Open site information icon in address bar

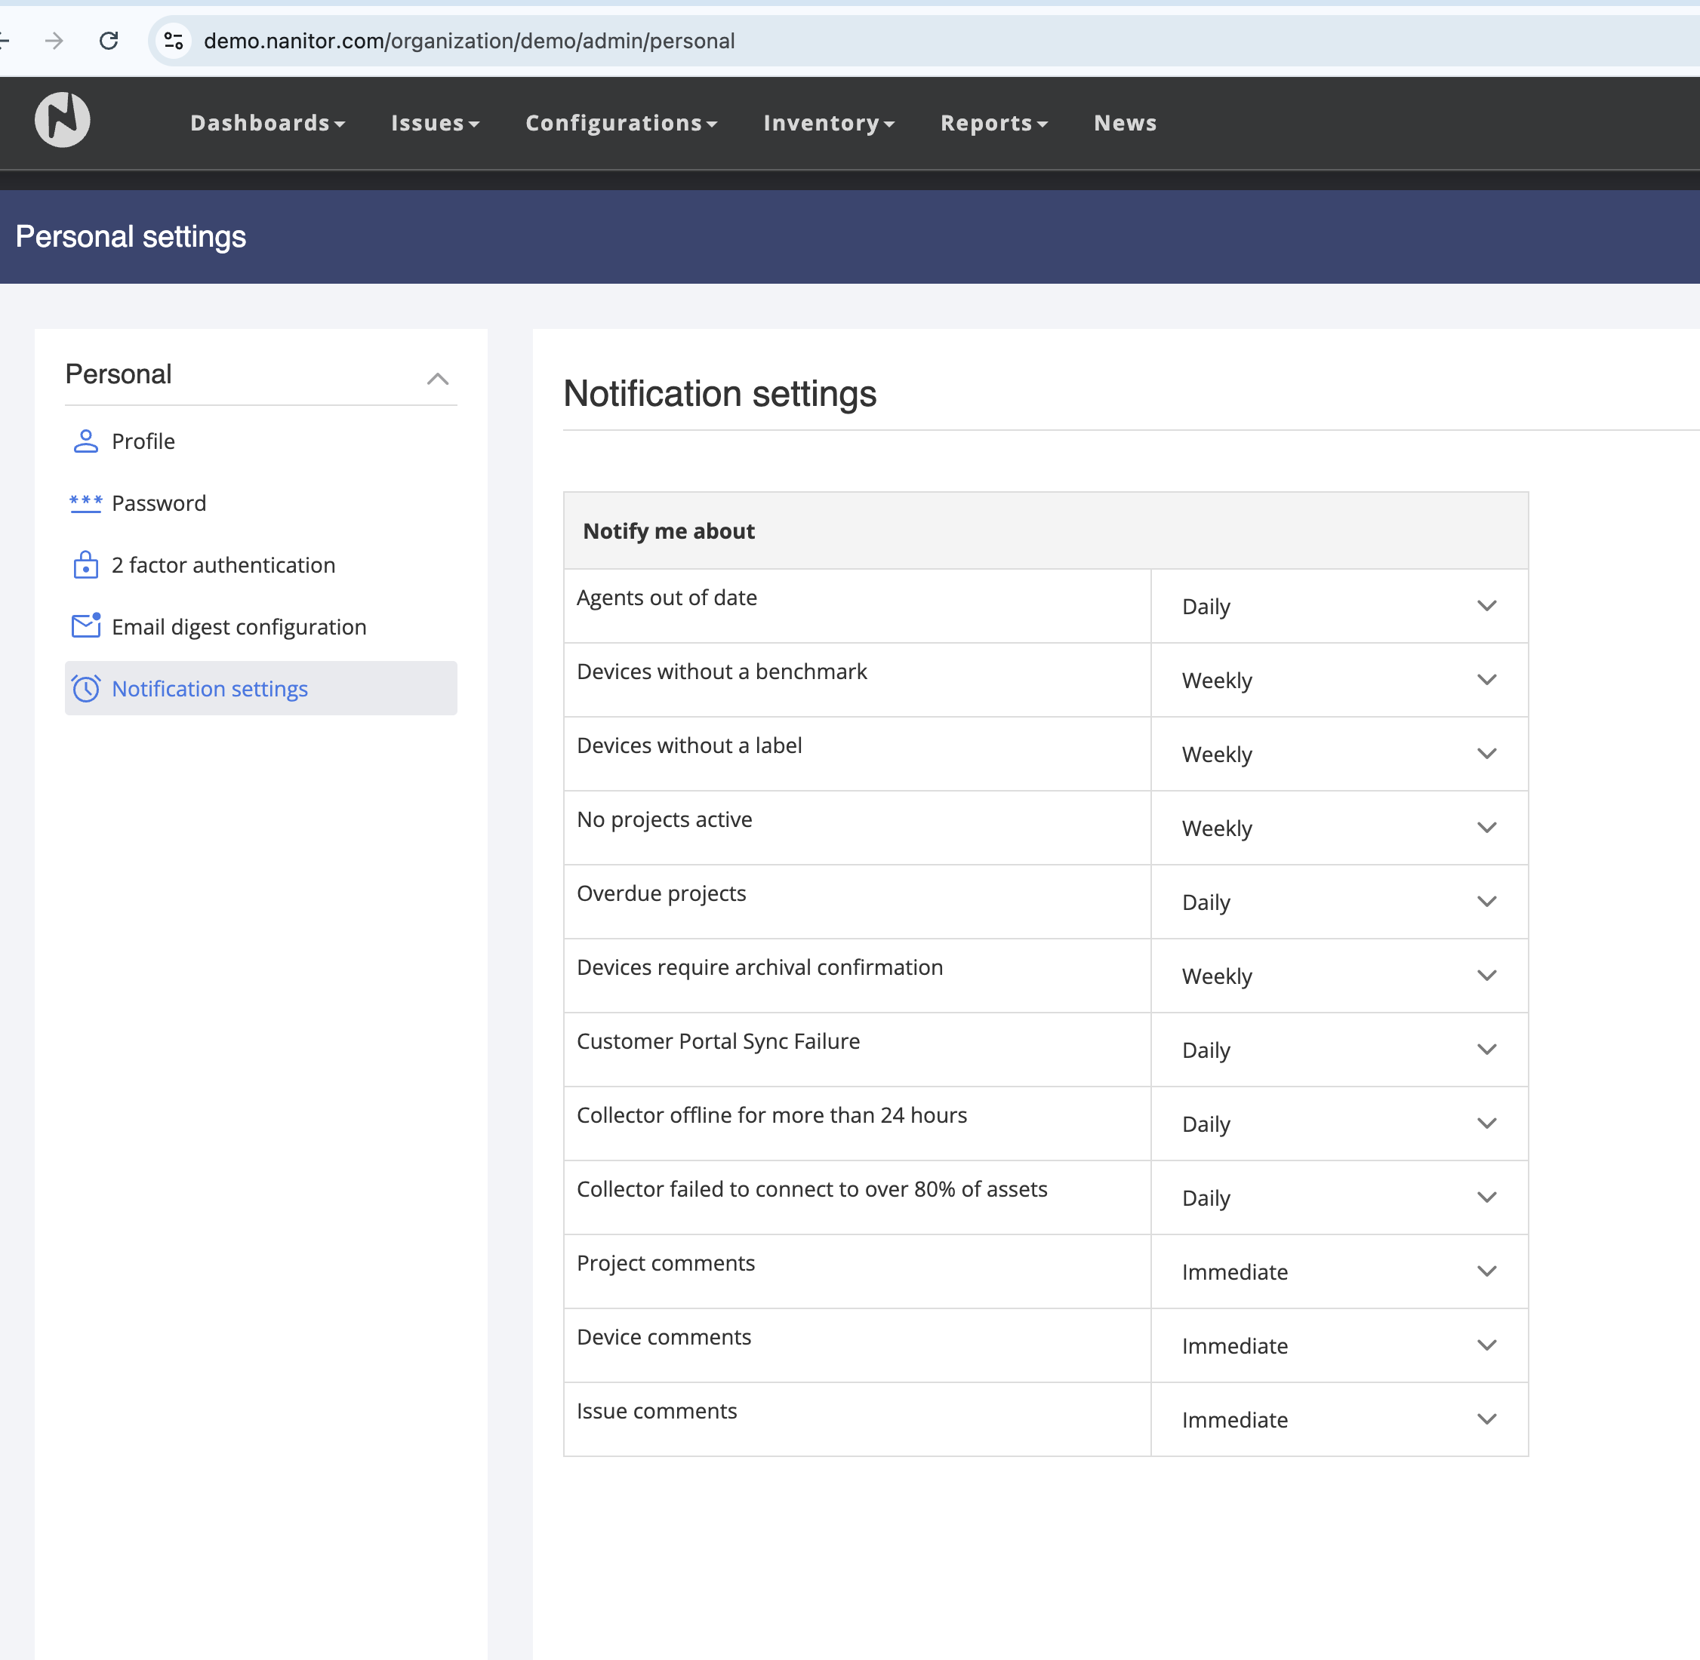(x=174, y=41)
